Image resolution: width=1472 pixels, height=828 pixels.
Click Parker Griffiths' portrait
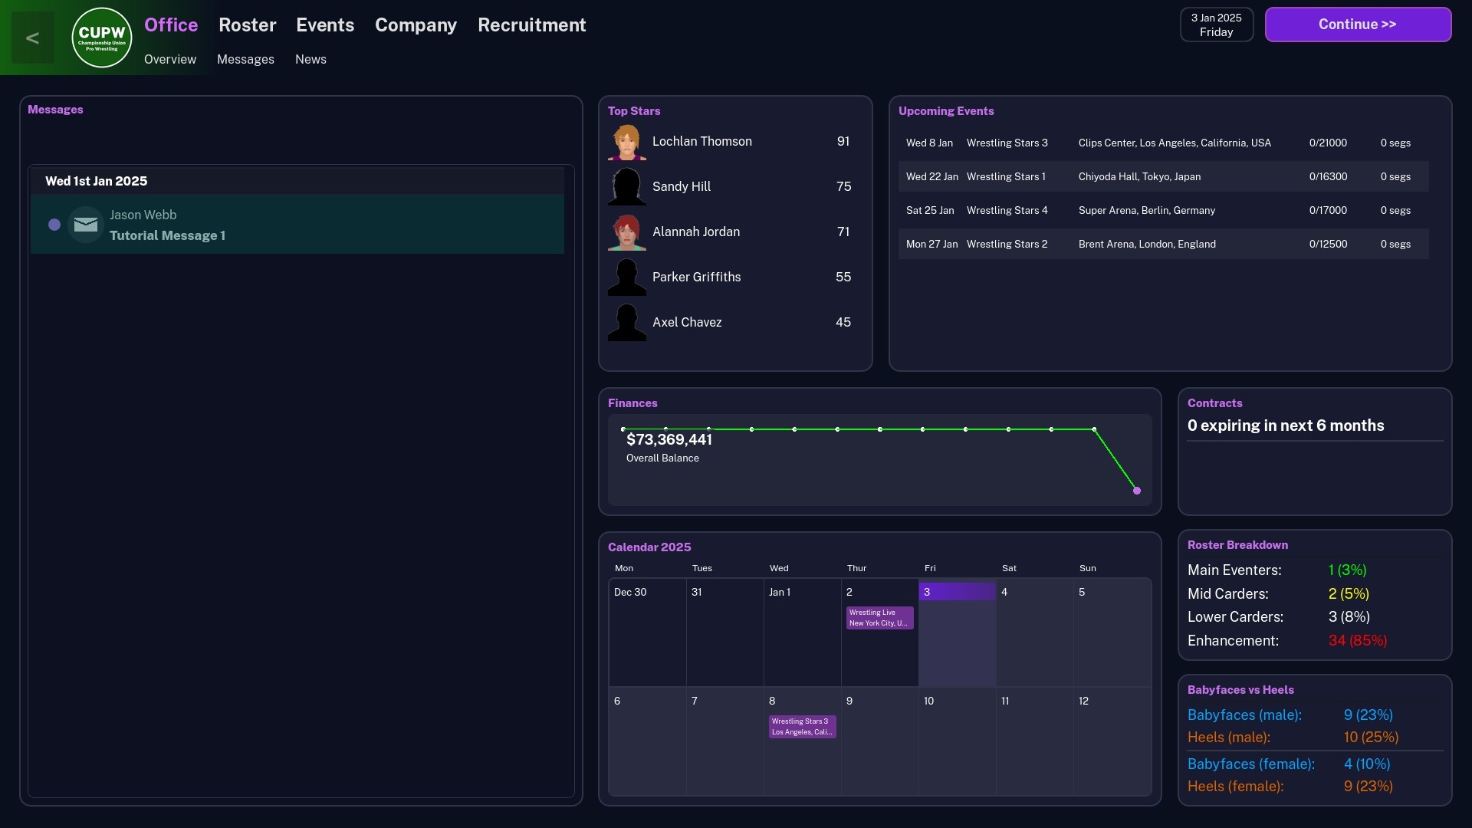point(626,277)
